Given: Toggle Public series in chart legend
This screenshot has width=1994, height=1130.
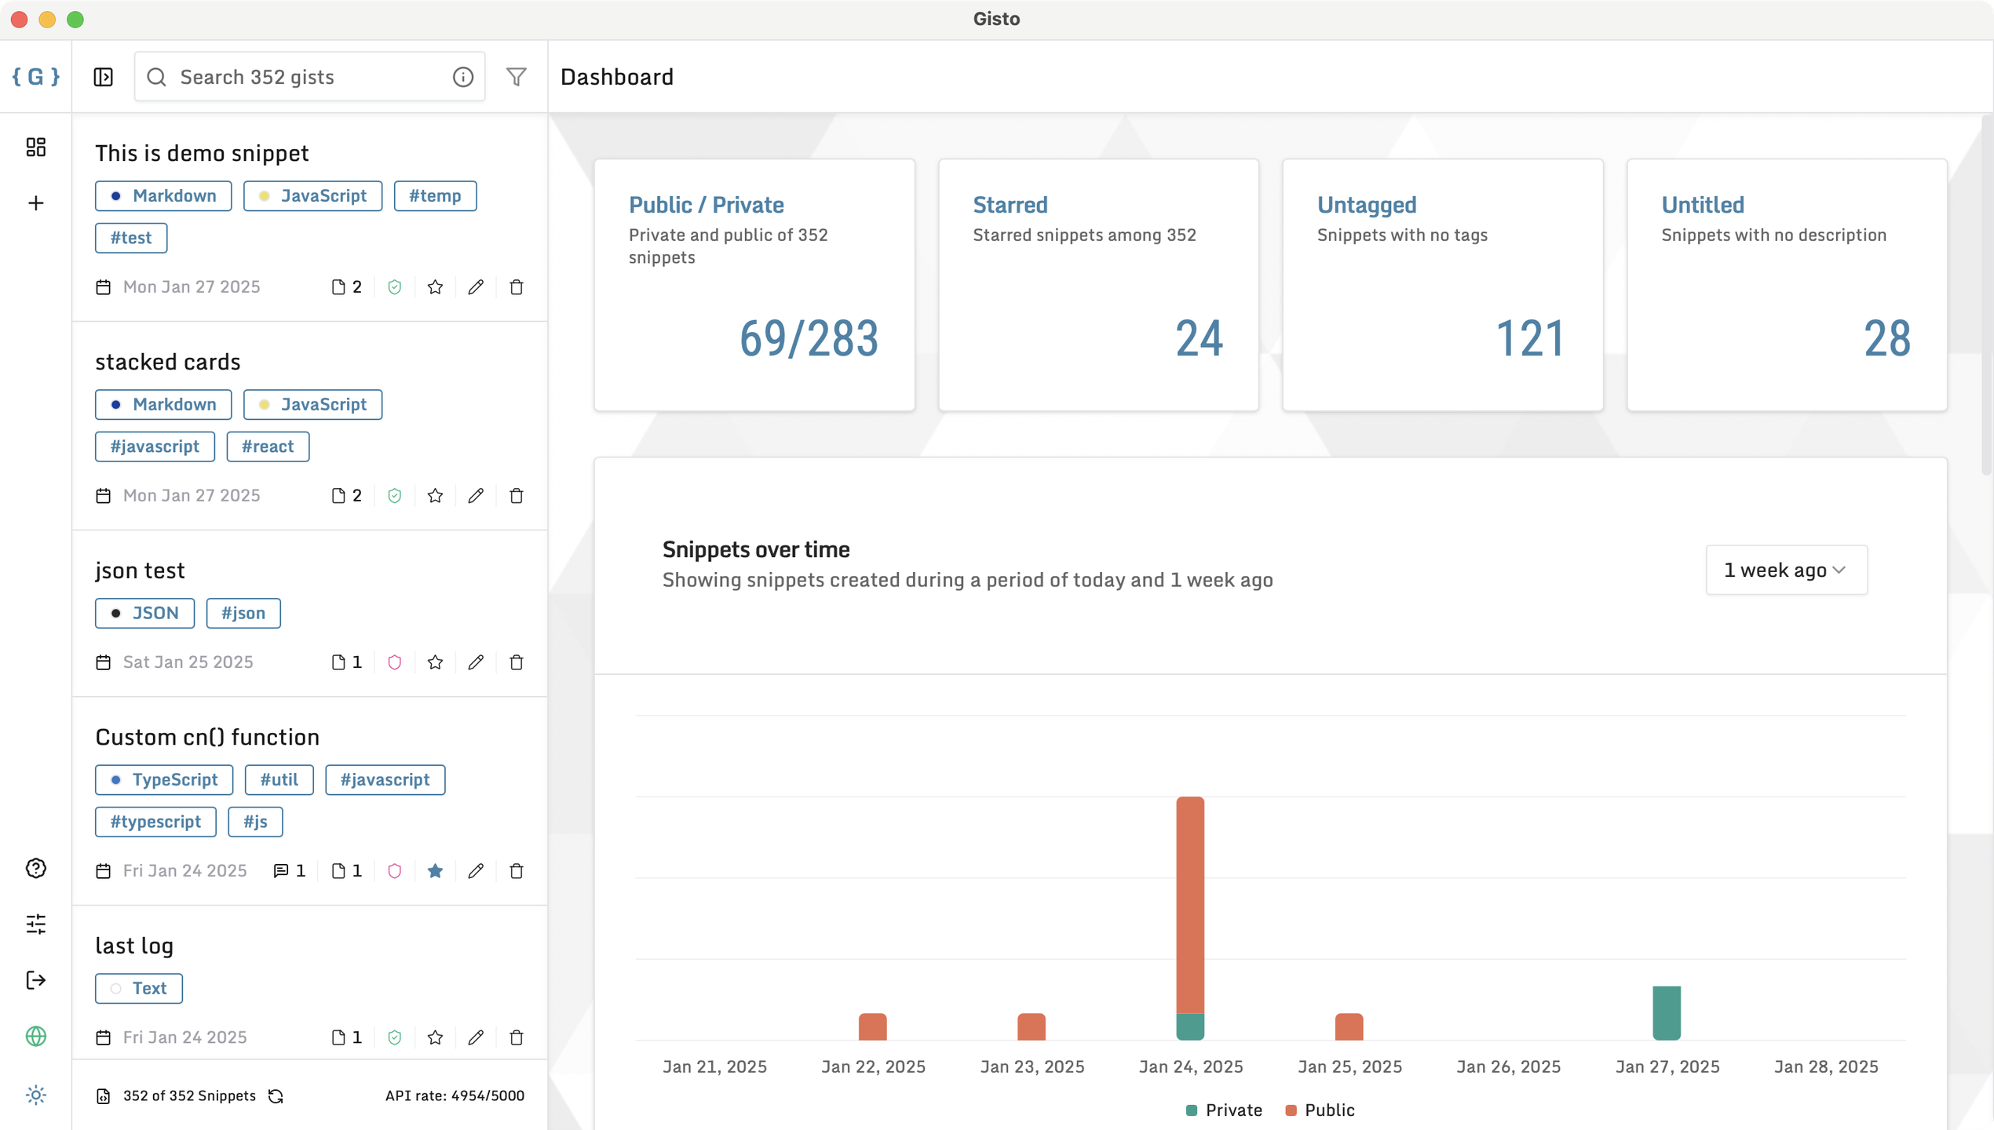Looking at the screenshot, I should [1320, 1110].
